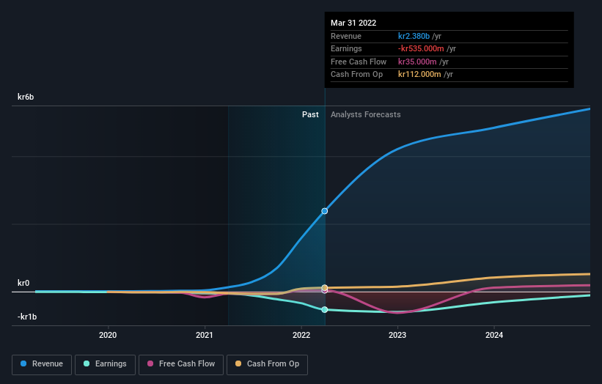Click the Earnings data point marker on the teal line
The image size is (602, 384).
click(x=324, y=309)
